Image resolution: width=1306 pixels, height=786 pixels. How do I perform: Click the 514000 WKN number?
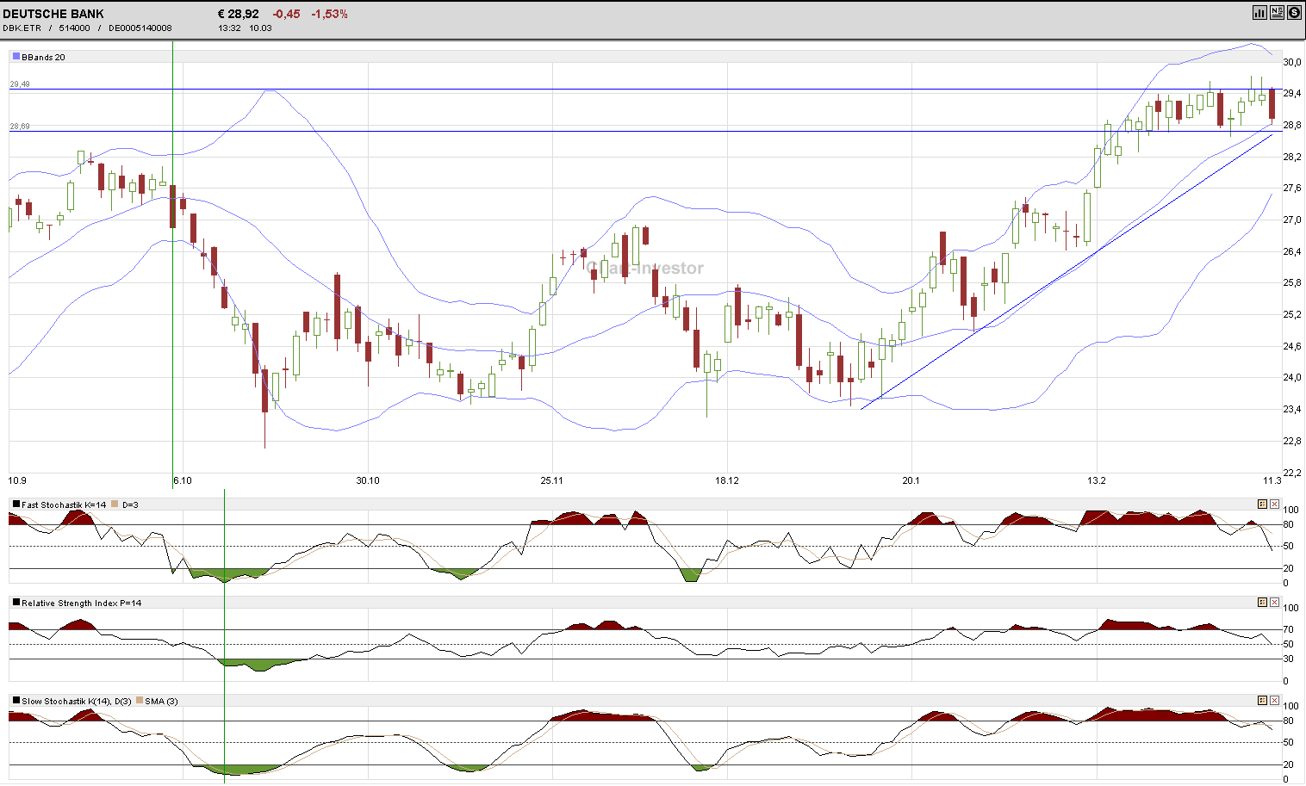[x=75, y=28]
